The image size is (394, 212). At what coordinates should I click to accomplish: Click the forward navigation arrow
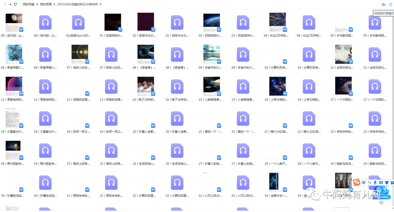click(x=5, y=4)
